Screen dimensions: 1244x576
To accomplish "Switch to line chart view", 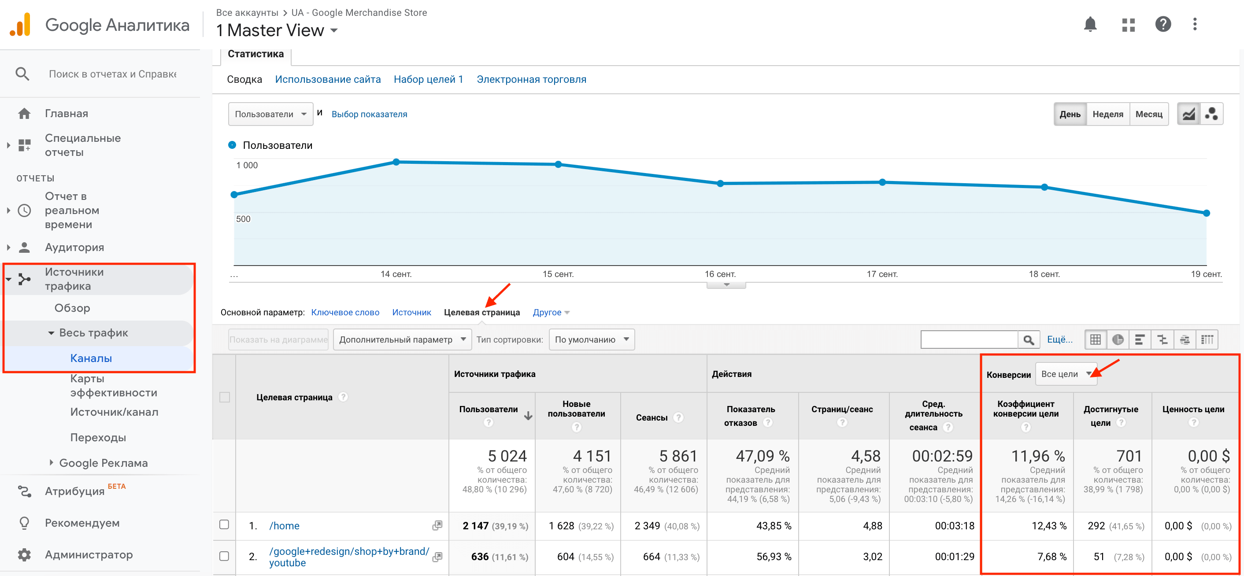I will coord(1188,114).
